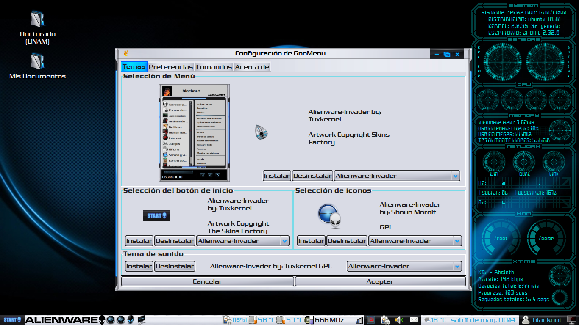Click Instalar under Tema de sonido
This screenshot has width=579, height=325.
(139, 266)
